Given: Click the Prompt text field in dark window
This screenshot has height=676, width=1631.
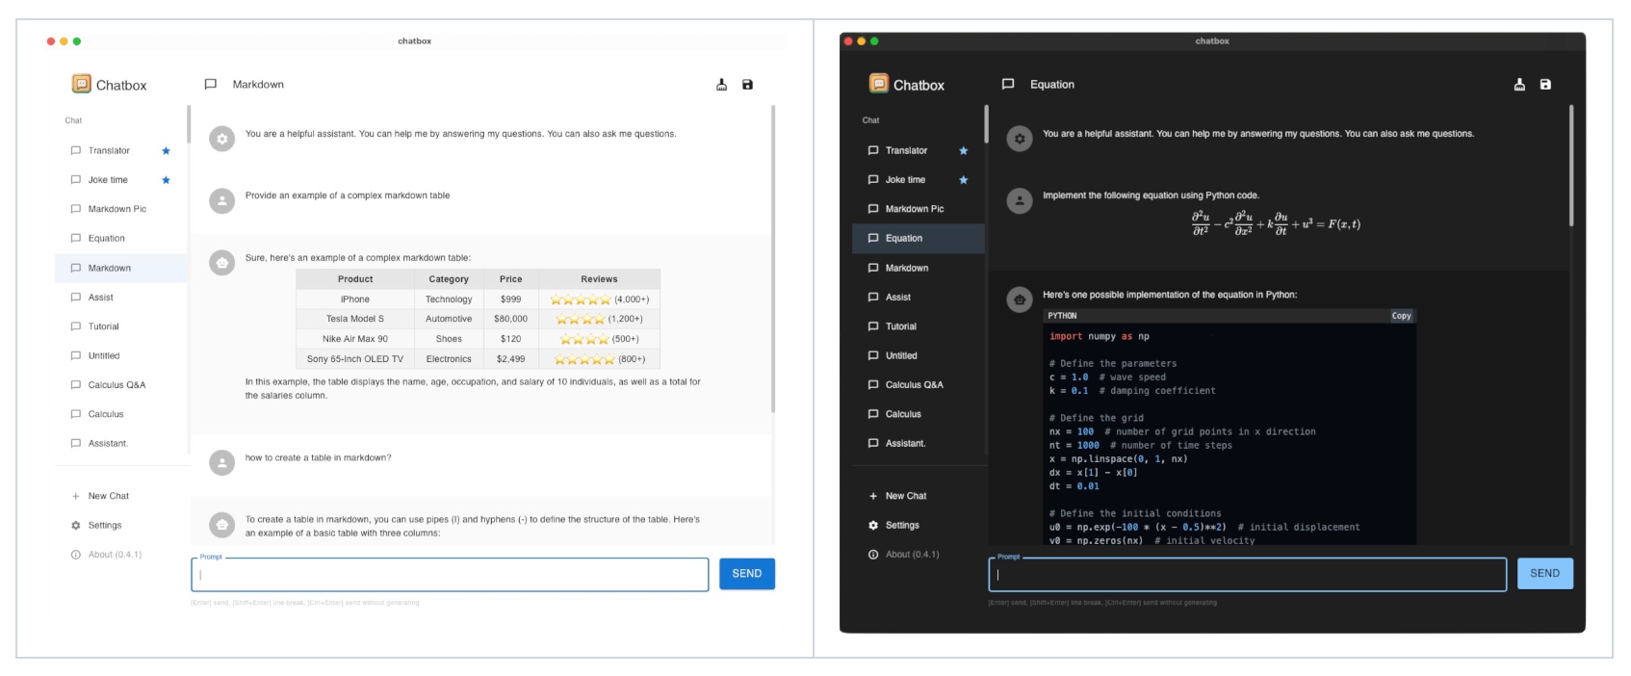Looking at the screenshot, I should click(x=1247, y=575).
